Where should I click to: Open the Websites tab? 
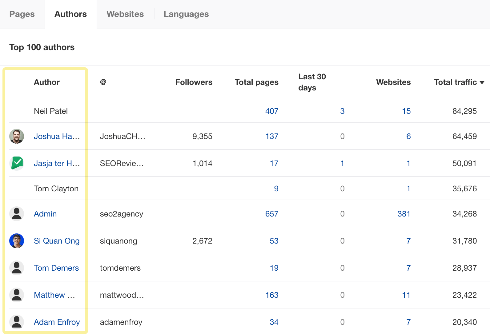125,14
